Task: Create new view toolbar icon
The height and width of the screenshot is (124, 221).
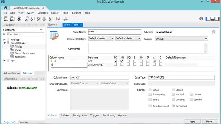Action: pyautogui.click(x=39, y=19)
